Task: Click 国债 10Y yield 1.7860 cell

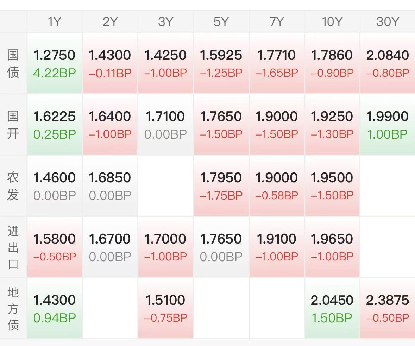Action: (x=332, y=63)
